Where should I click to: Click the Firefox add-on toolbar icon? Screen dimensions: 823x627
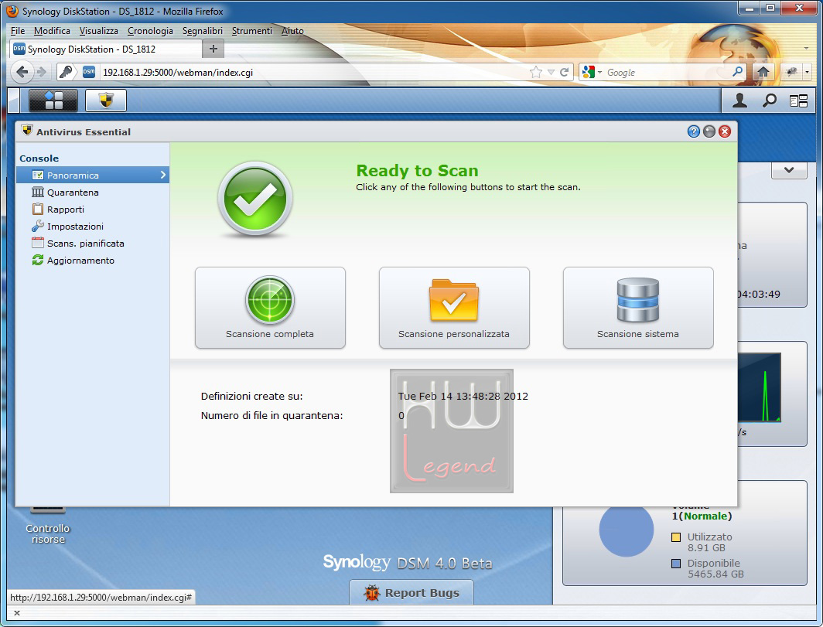(x=791, y=72)
